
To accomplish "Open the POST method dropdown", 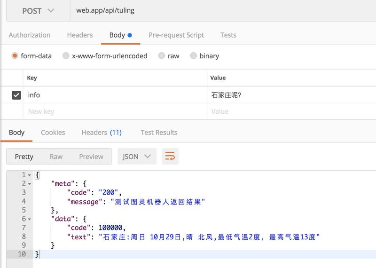I will 38,11.
